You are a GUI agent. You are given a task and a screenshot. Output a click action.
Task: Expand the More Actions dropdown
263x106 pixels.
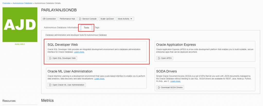tap(125, 19)
